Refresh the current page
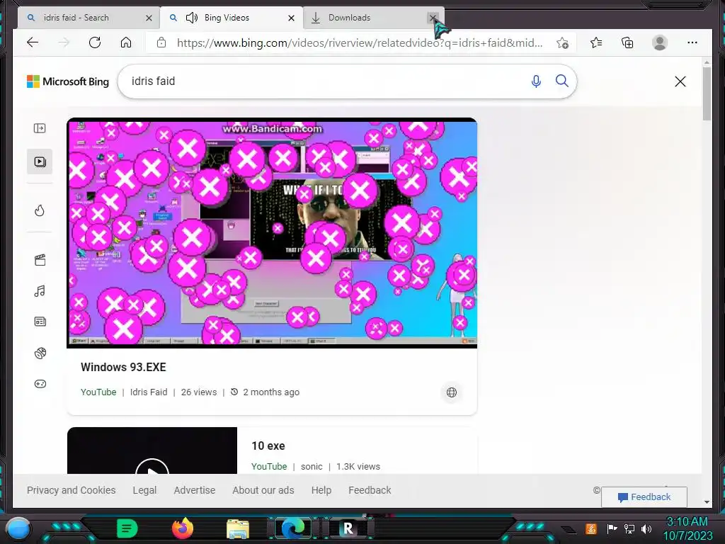Screen dimensions: 725x544 pyautogui.click(x=95, y=42)
